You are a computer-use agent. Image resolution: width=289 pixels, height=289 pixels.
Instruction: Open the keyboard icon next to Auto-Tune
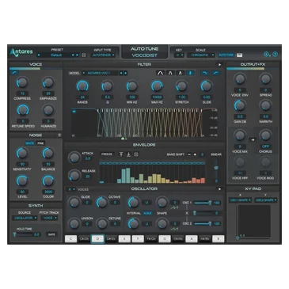tap(240, 55)
